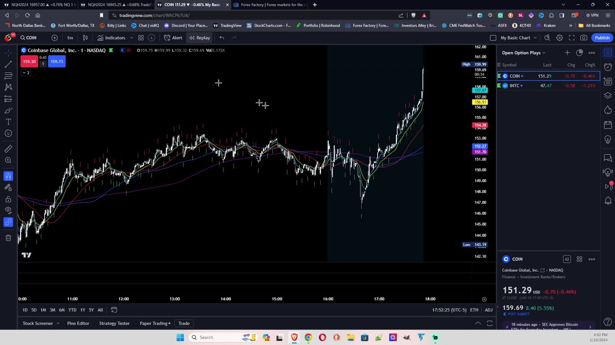This screenshot has width=615, height=345.
Task: Select the brush drawing tool
Action: click(x=8, y=110)
